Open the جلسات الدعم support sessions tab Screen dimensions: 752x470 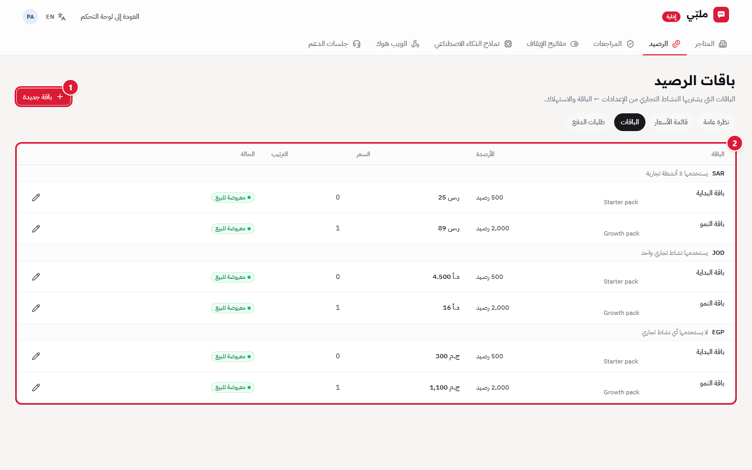coord(334,44)
